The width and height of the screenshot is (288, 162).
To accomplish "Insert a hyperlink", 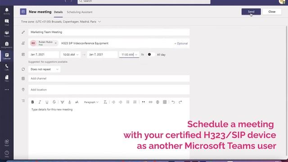I will pos(150,102).
